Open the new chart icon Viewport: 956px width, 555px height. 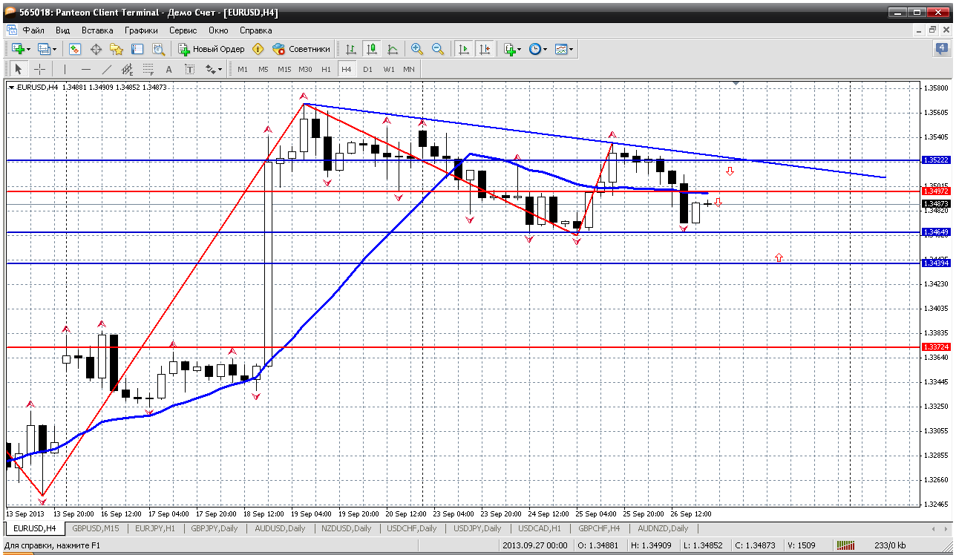18,49
